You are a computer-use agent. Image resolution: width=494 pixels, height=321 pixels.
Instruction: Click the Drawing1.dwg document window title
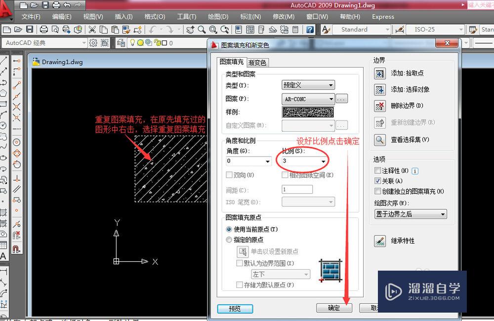click(62, 62)
